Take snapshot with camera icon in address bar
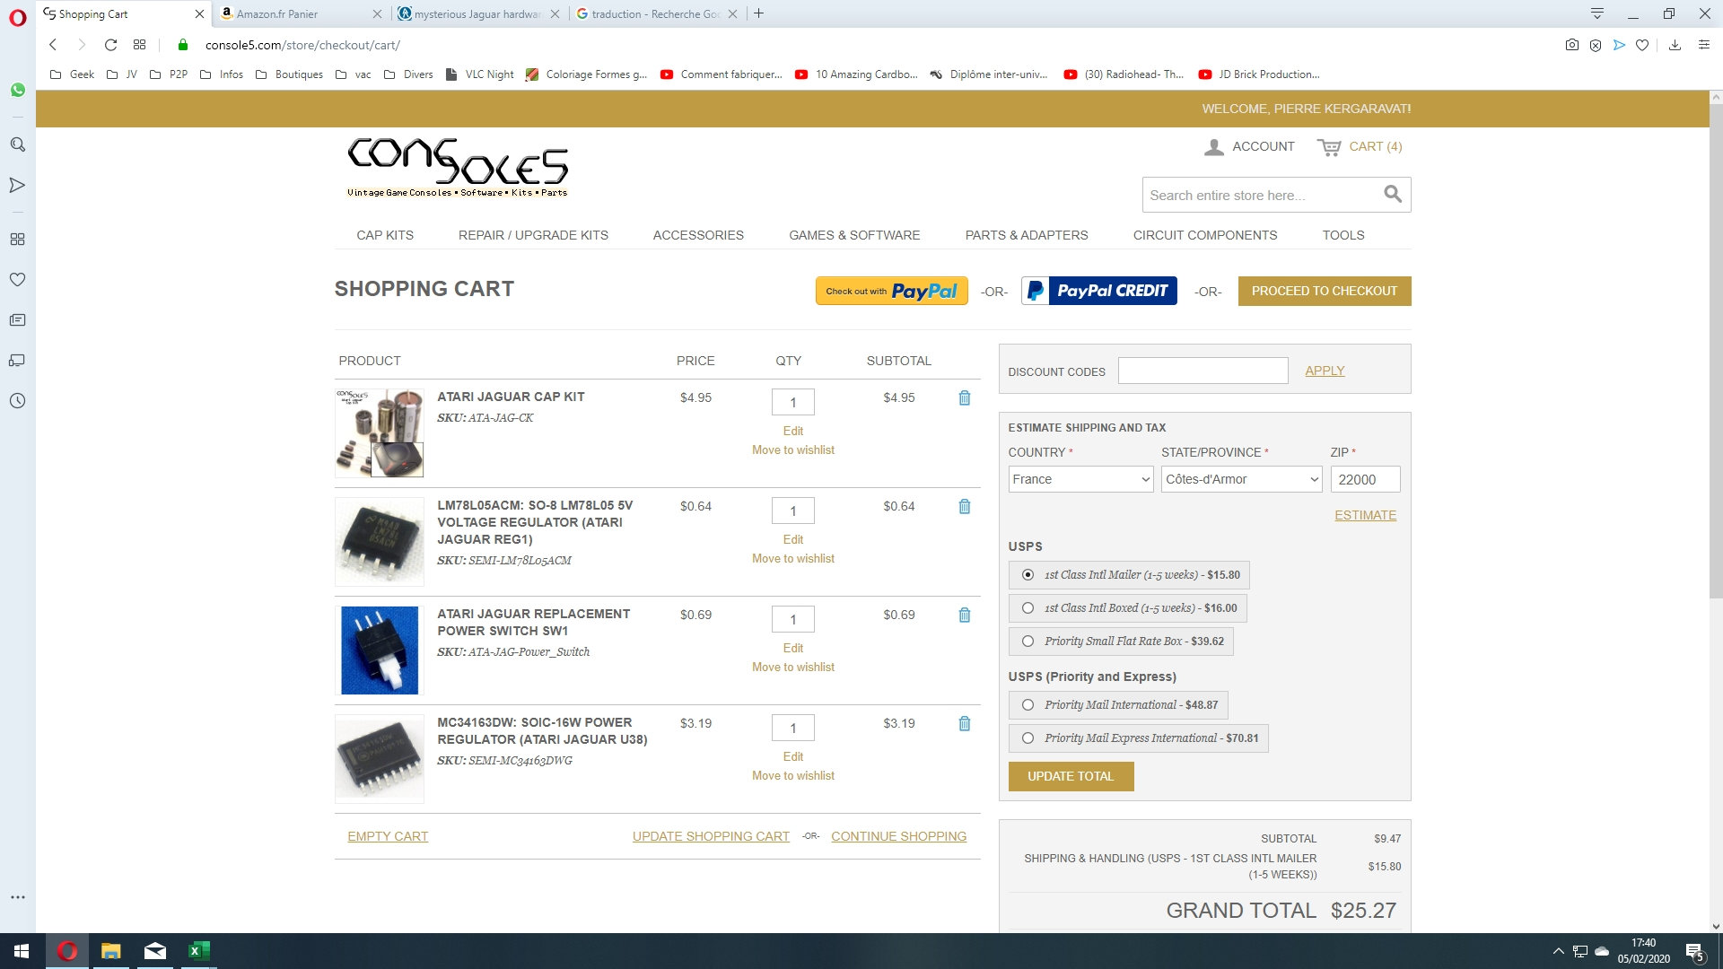 1571,45
